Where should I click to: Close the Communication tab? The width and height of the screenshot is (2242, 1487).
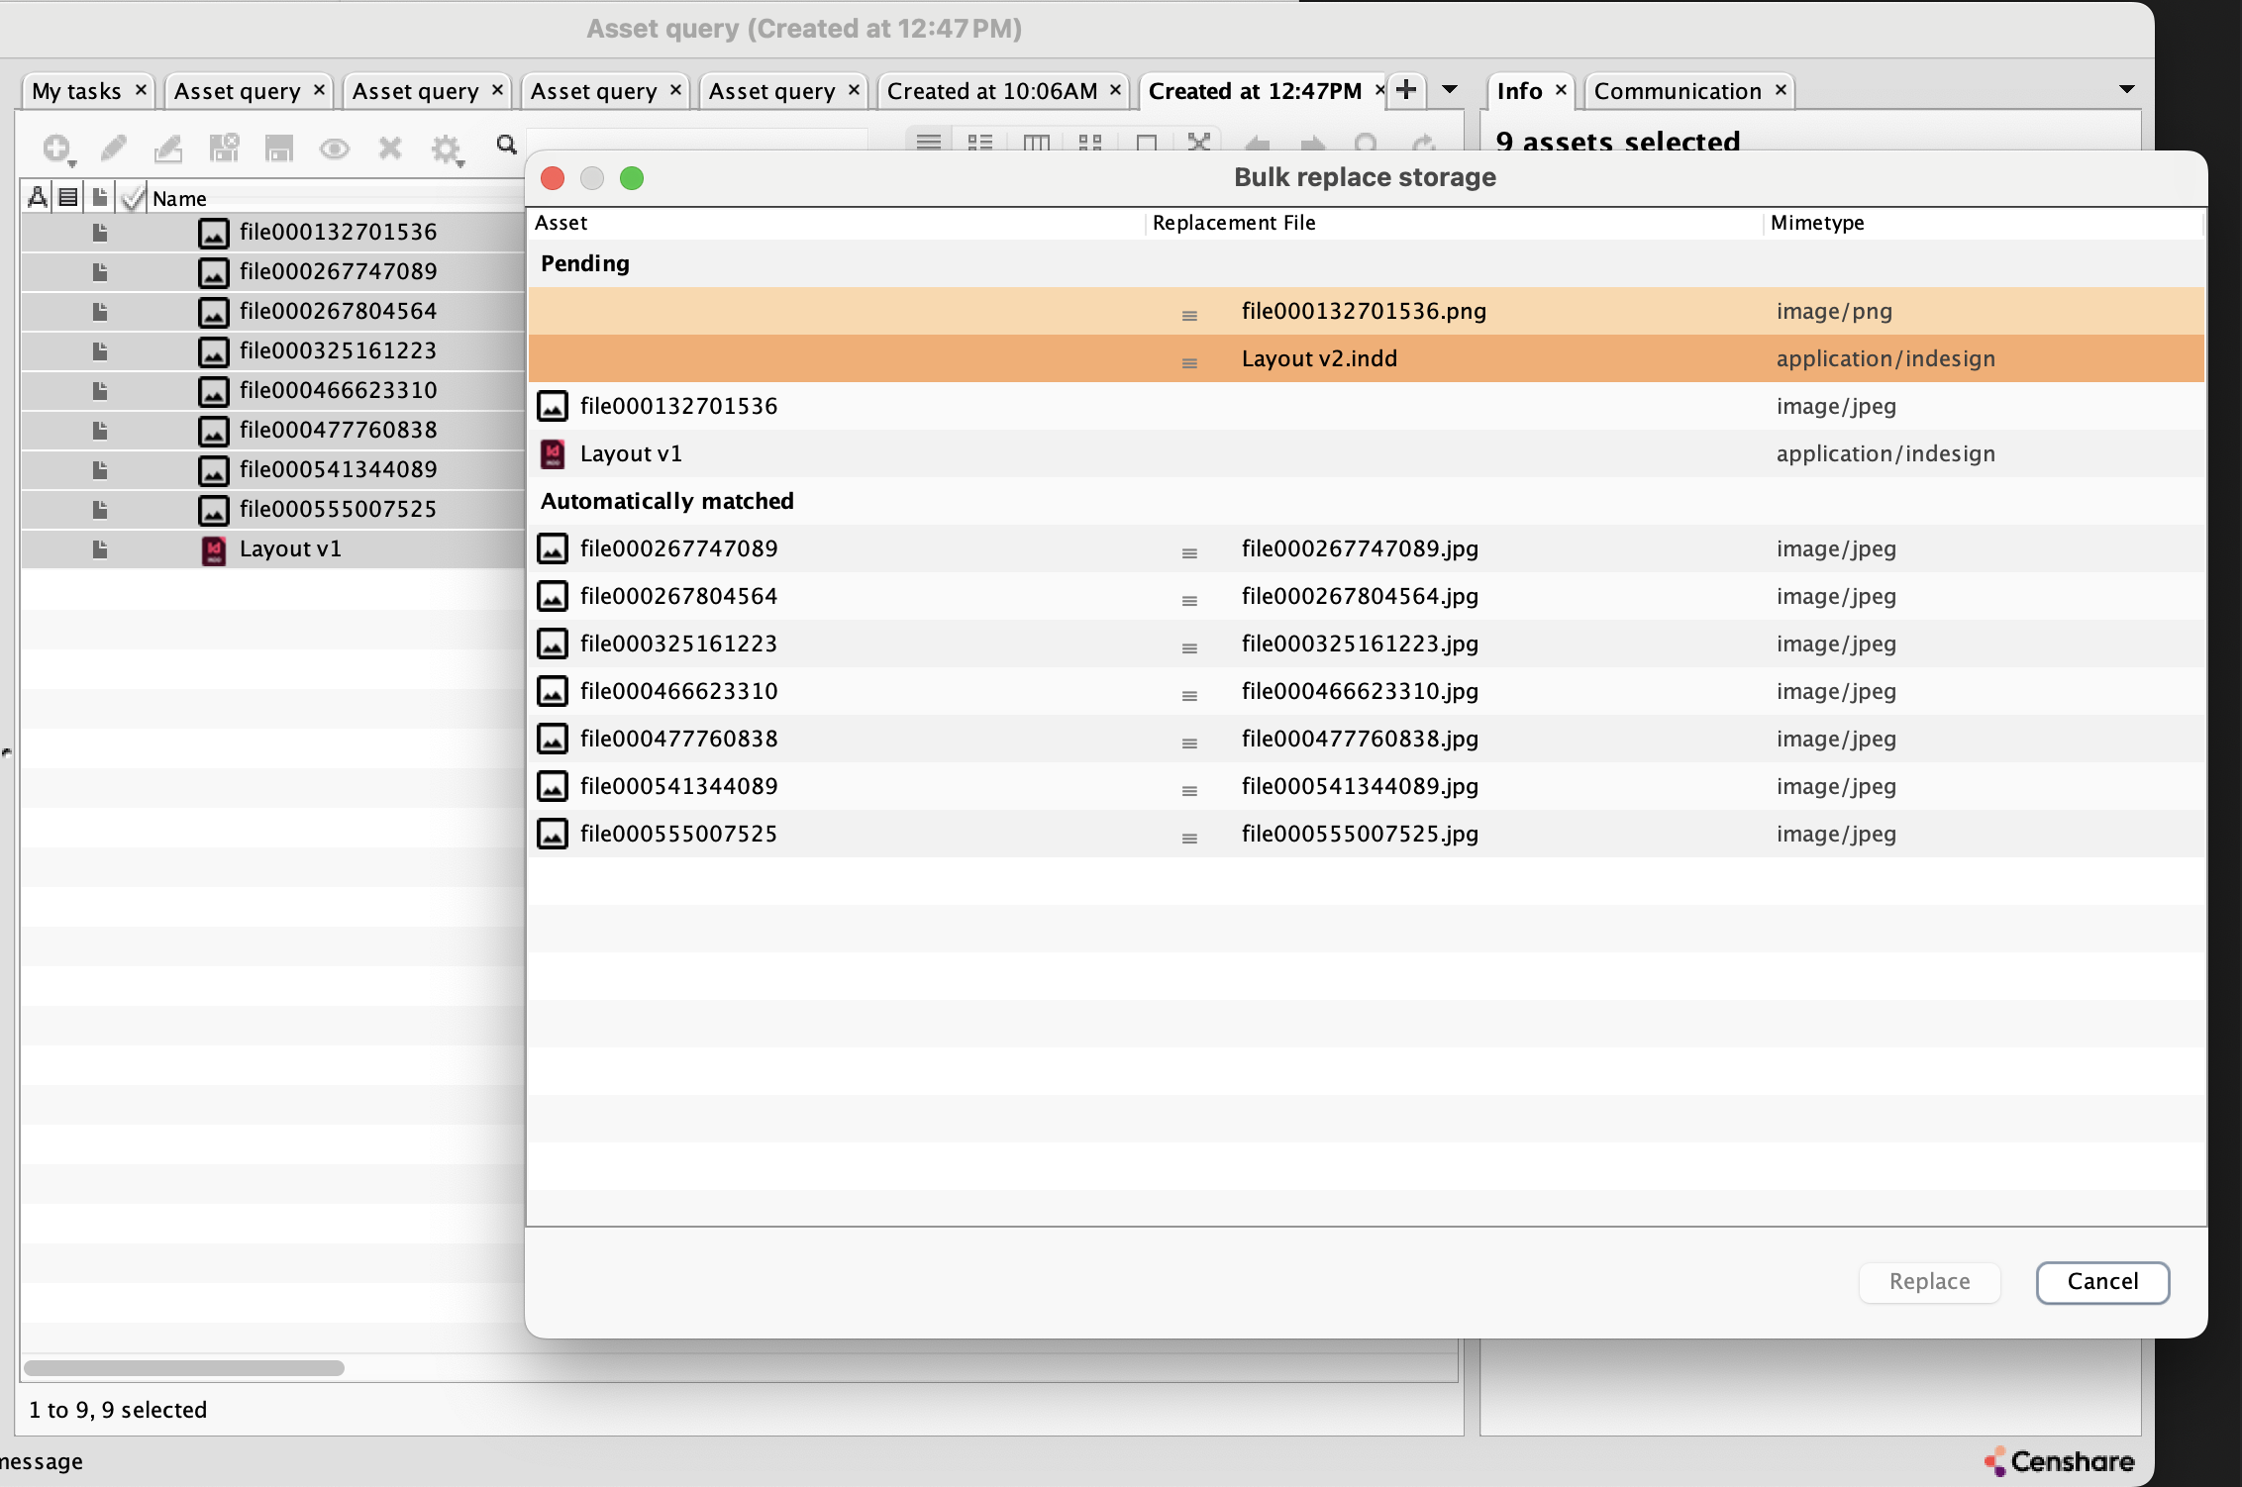(1781, 90)
